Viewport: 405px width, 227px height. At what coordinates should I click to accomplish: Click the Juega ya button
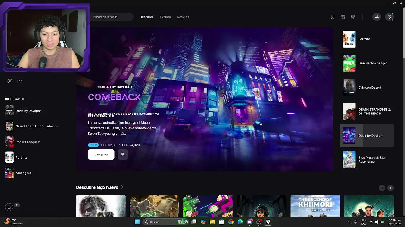101,154
